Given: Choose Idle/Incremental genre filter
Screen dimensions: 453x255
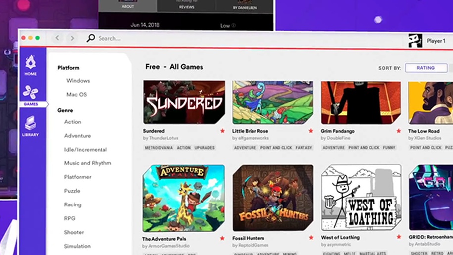Looking at the screenshot, I should [x=86, y=150].
